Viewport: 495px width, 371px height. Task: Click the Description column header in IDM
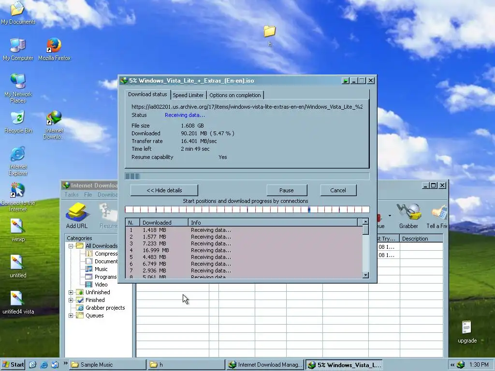(421, 239)
